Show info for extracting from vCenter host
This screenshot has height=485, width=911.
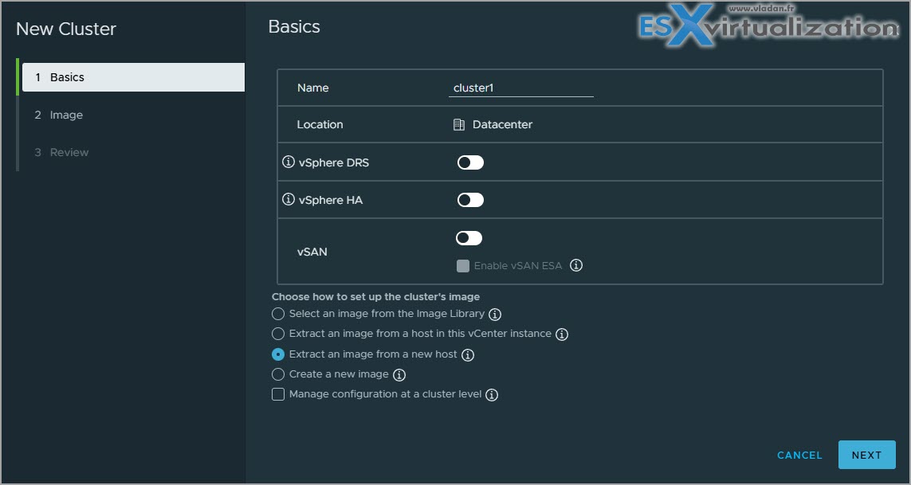pyautogui.click(x=562, y=334)
